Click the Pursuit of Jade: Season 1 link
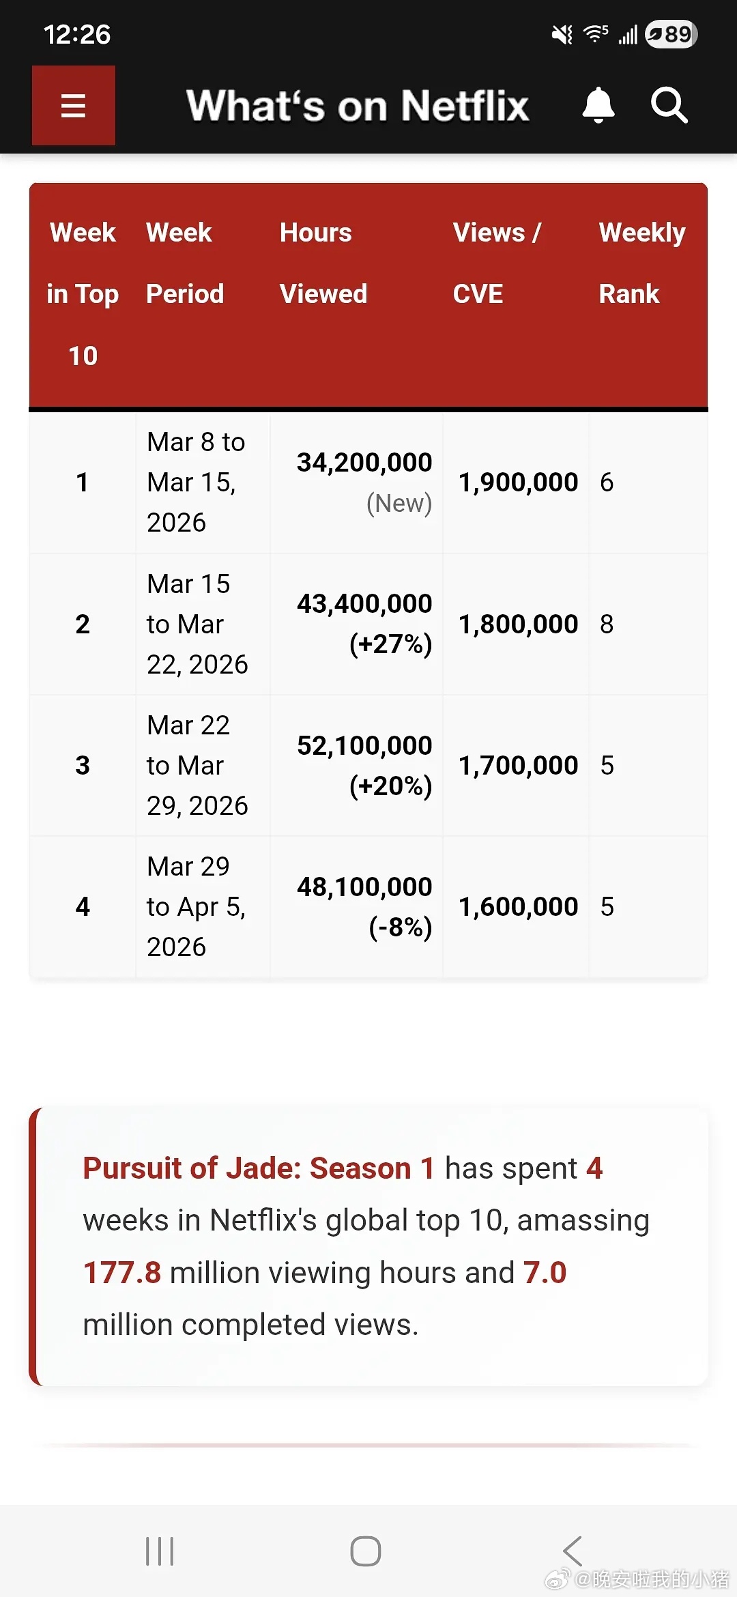 (258, 1168)
